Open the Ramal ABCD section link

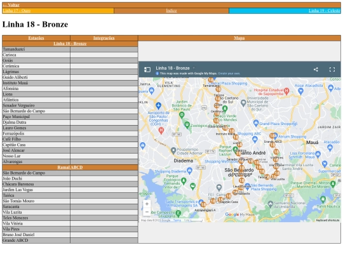point(70,168)
